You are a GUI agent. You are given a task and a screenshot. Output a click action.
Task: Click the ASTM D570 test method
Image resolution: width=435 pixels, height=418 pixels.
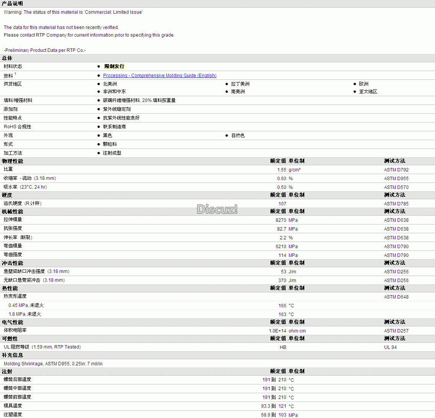click(396, 187)
